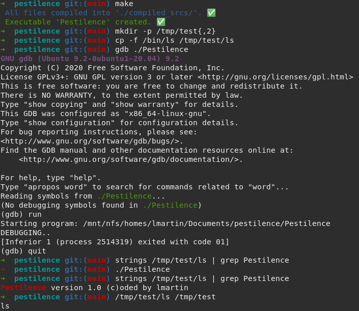Screen dimensions: 359x311
Task: Open the gnu.org/licenses/gpl.html URL
Action: [x=275, y=77]
